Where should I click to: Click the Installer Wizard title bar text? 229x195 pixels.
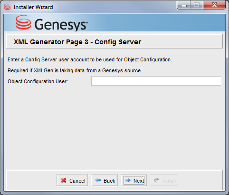tap(33, 7)
